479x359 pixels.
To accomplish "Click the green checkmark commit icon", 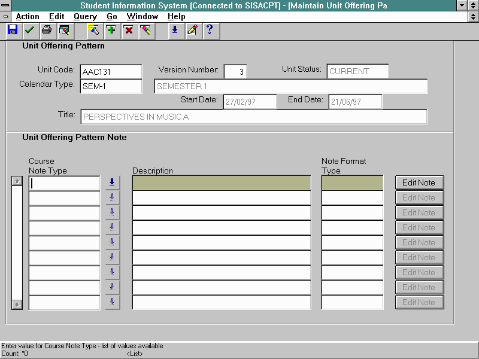I will 29,30.
